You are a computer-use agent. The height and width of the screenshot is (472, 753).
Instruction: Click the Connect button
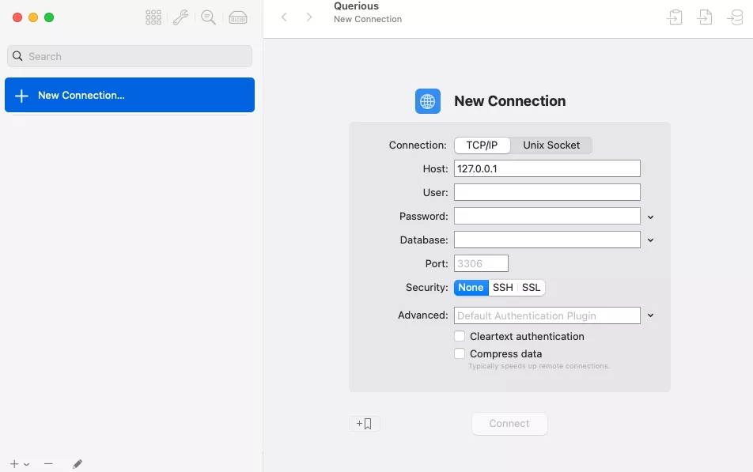(509, 424)
